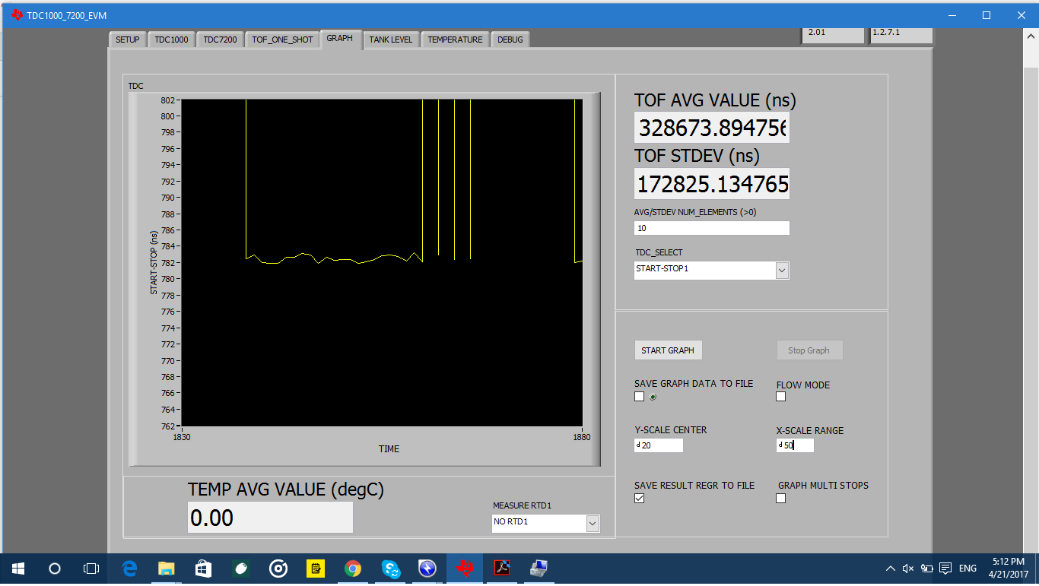Click the graph's lower Y-axis limit 762
Image resolution: width=1039 pixels, height=586 pixels.
[x=168, y=426]
